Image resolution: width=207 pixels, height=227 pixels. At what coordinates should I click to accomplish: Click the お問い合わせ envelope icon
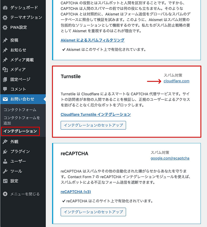tap(5, 99)
